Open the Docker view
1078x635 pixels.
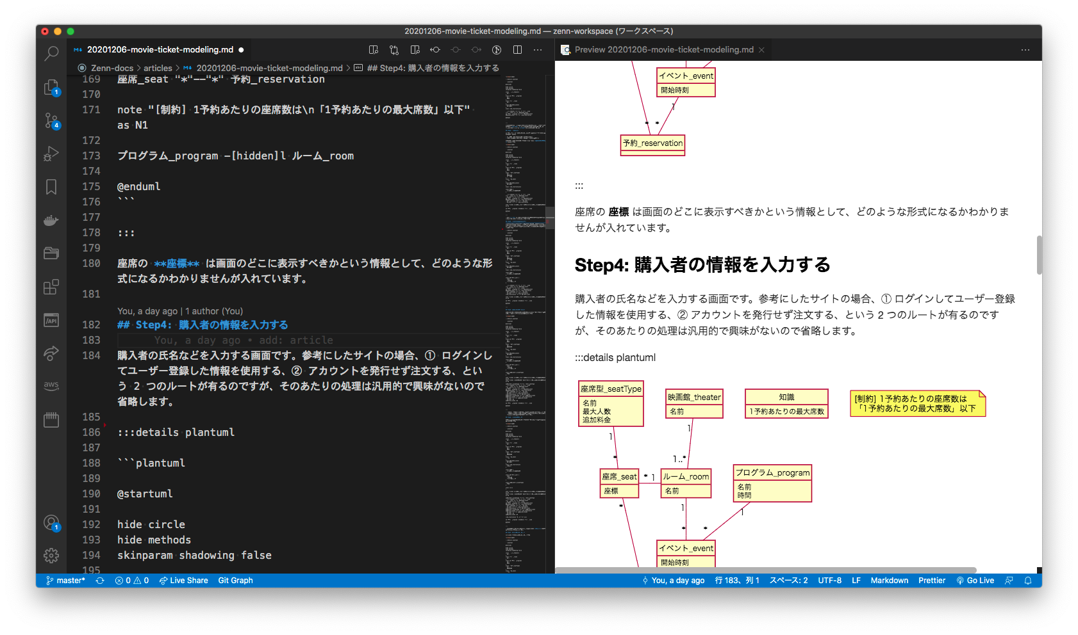[51, 220]
